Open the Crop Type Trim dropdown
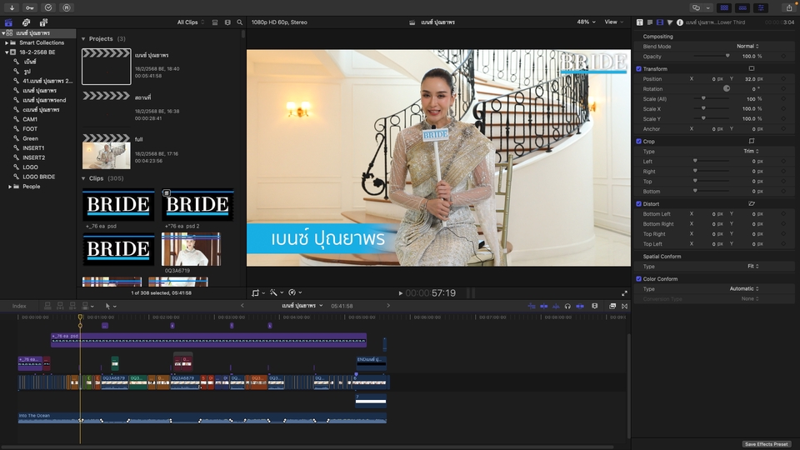The height and width of the screenshot is (450, 800). [x=751, y=151]
